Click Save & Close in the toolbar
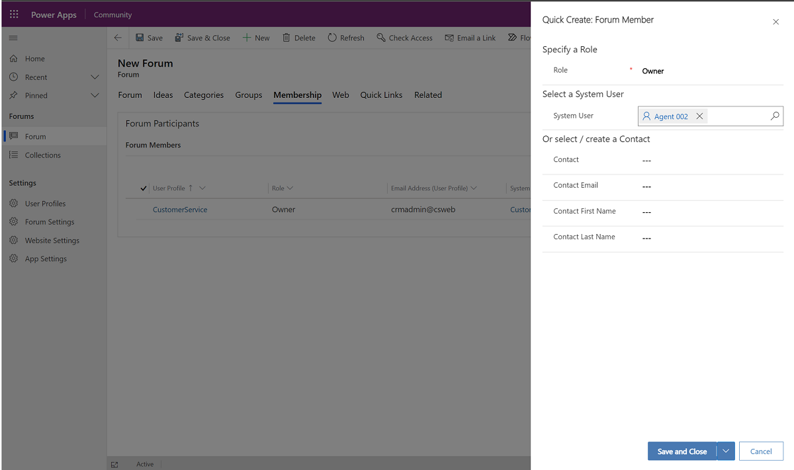 coord(202,38)
